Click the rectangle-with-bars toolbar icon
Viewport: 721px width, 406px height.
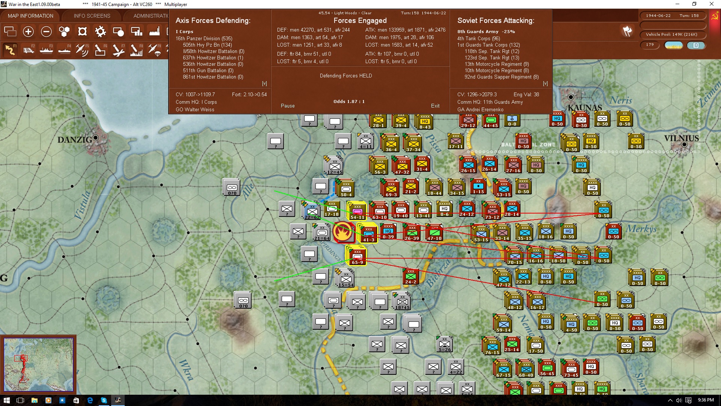coord(136,32)
